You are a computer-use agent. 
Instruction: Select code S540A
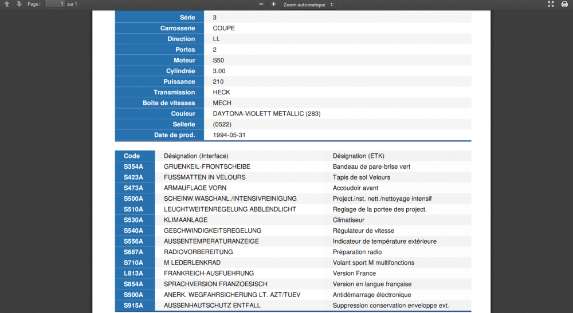pos(133,231)
